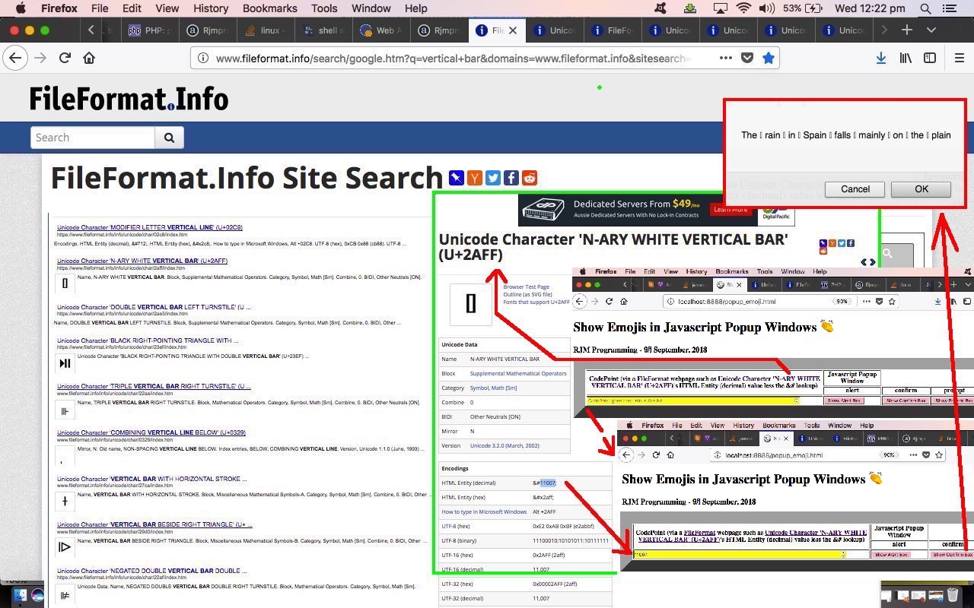Open Fonts that support U+2AFF link

tap(536, 302)
